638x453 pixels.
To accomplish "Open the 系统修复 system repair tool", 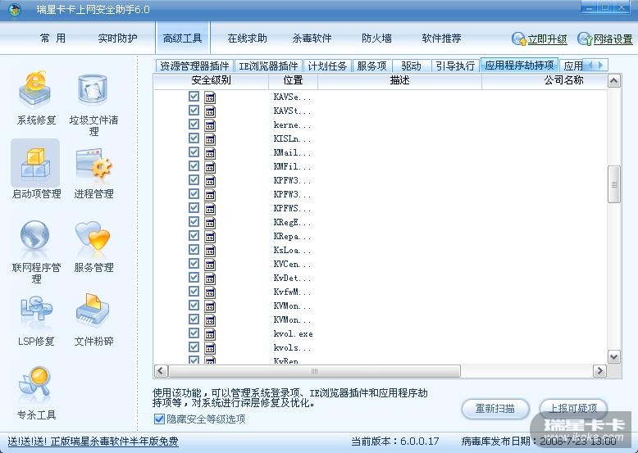I will click(35, 97).
